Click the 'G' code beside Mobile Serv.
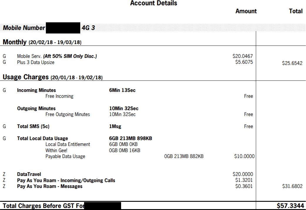 [4, 56]
